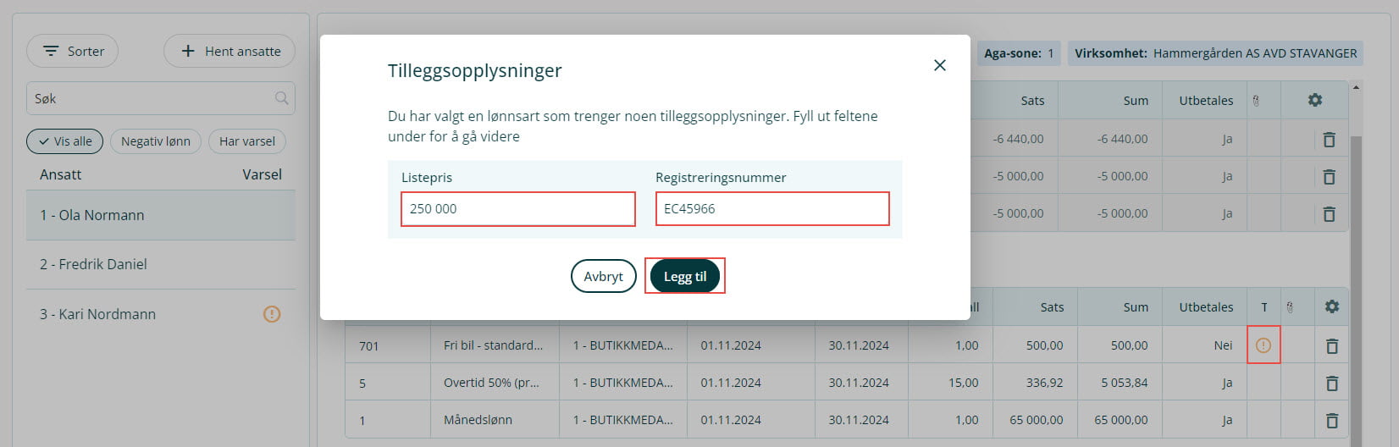The height and width of the screenshot is (447, 1399).
Task: Open the Sorter options
Action: point(73,52)
